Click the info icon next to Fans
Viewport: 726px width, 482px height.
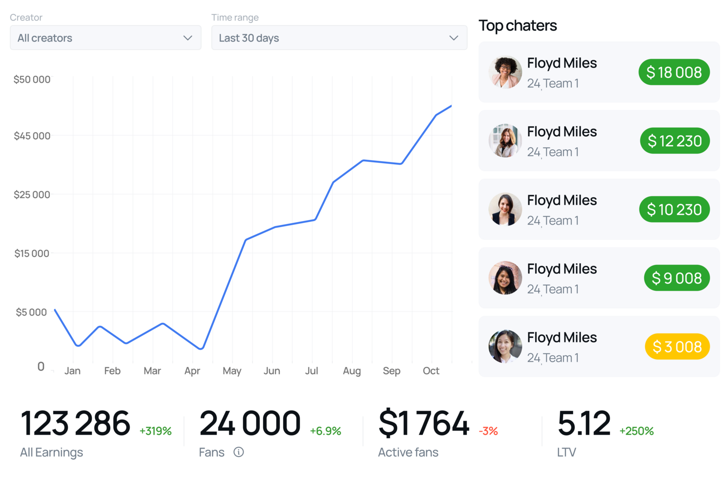pos(239,453)
